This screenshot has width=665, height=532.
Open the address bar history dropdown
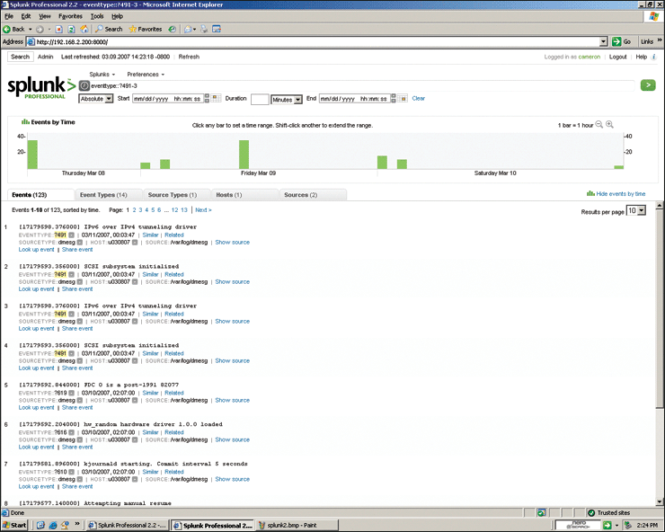pos(604,41)
